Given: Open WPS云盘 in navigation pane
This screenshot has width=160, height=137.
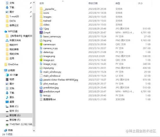Looking at the screenshot, I should 13,31.
